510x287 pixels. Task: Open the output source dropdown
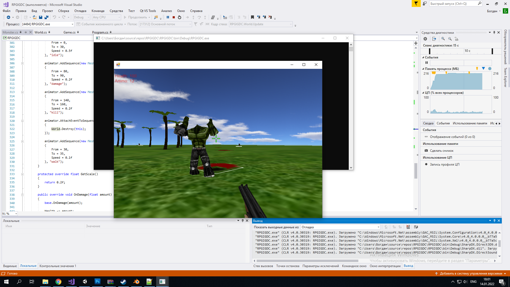click(x=378, y=227)
